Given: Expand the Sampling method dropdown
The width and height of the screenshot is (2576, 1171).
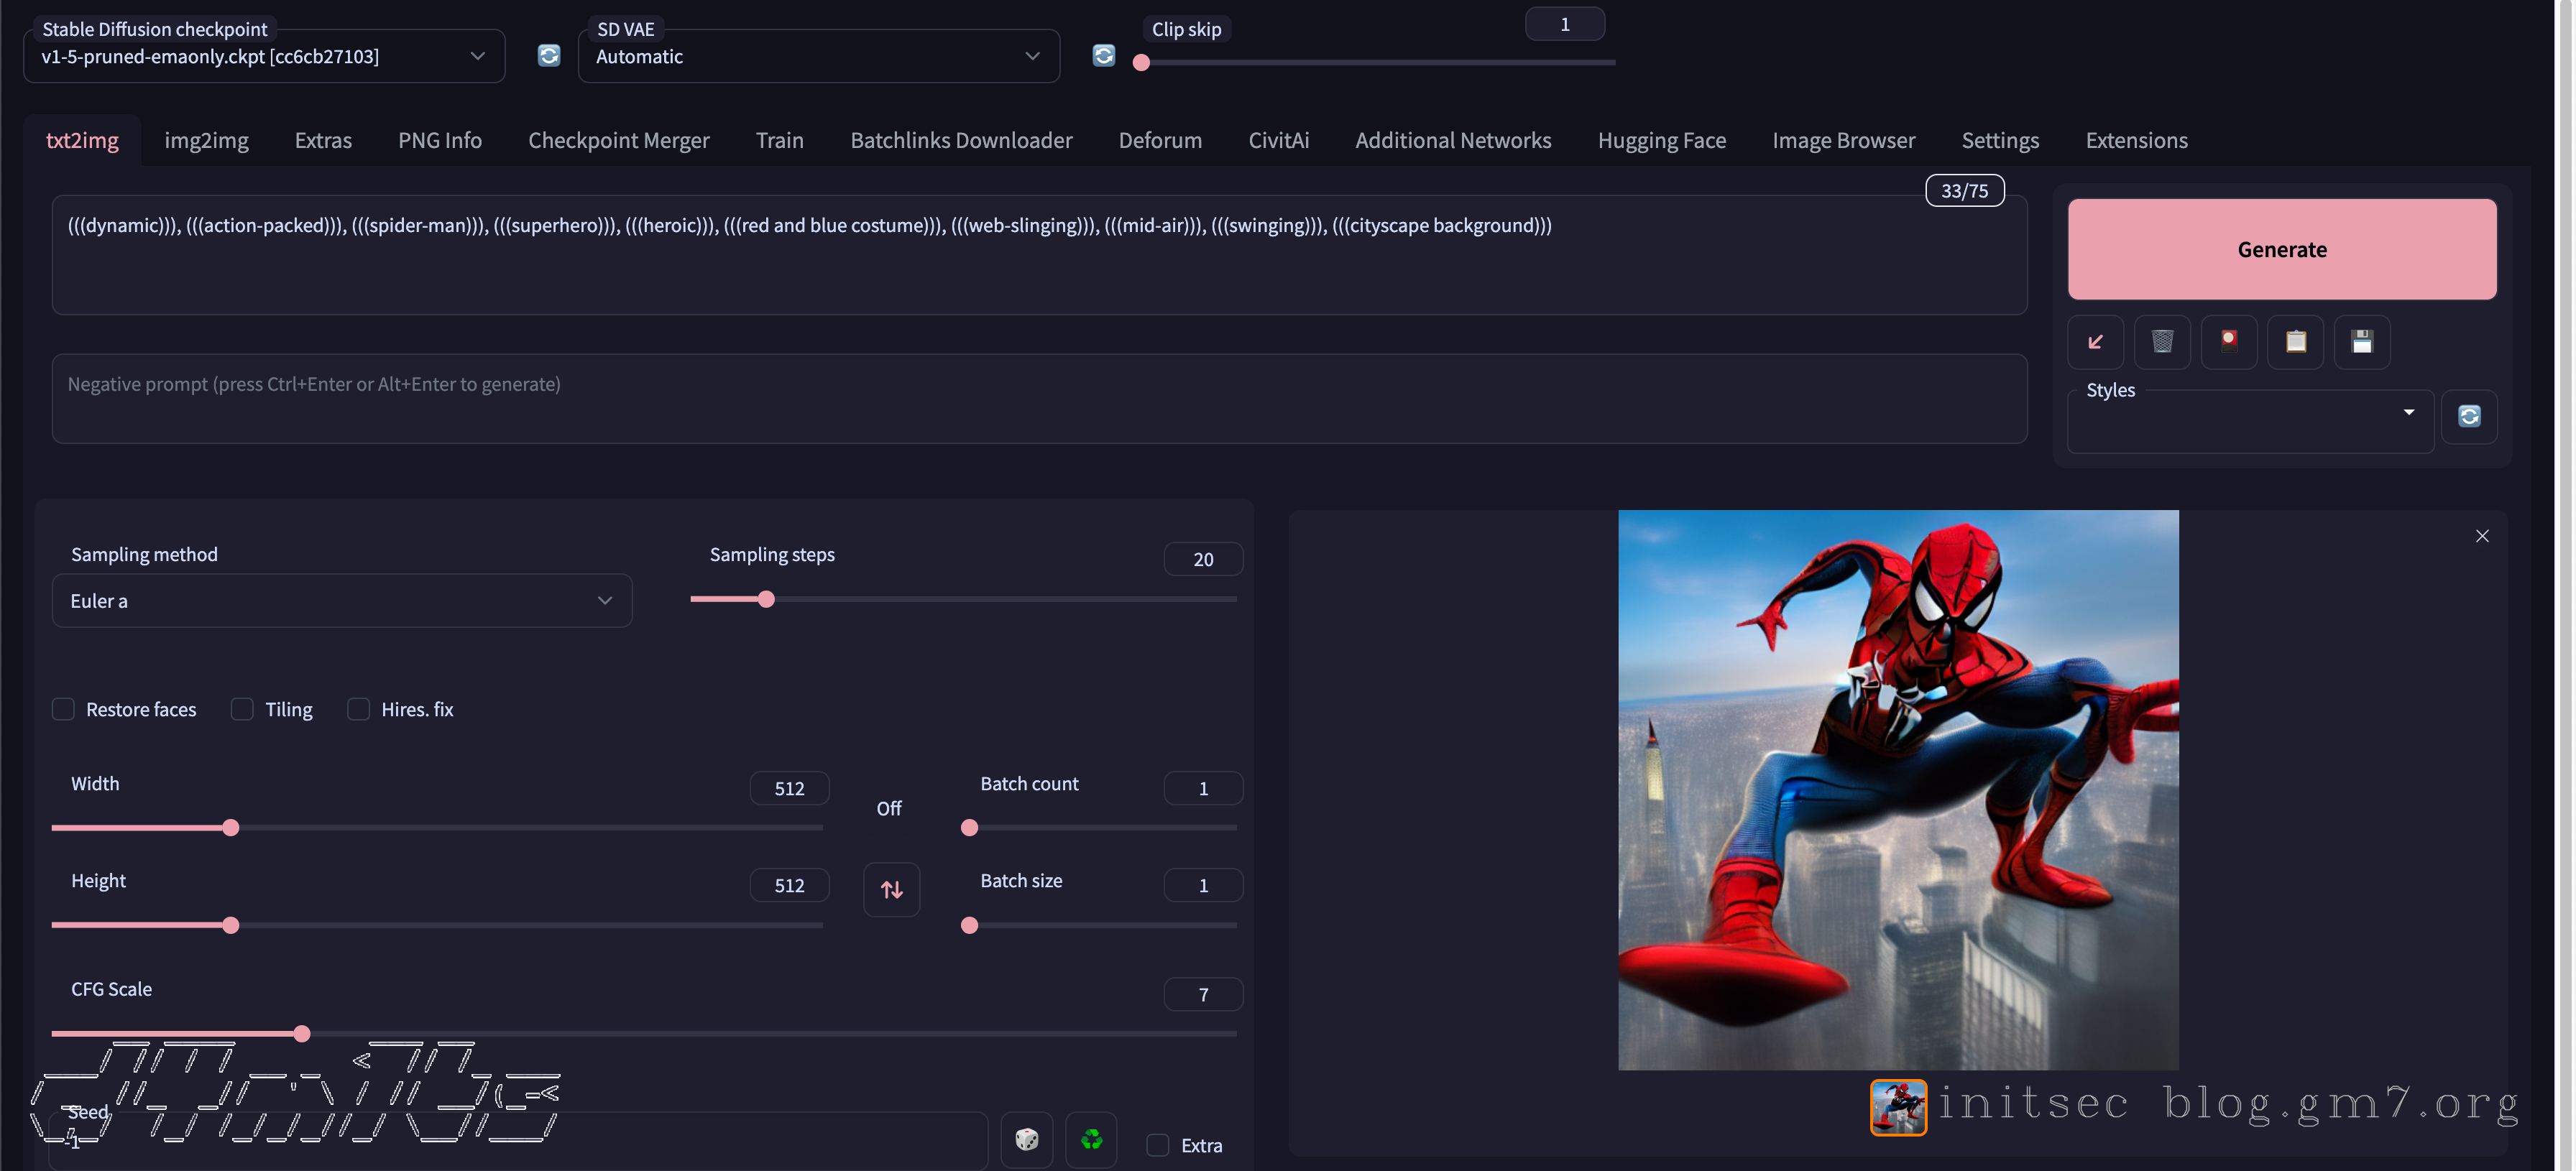Looking at the screenshot, I should [x=341, y=601].
